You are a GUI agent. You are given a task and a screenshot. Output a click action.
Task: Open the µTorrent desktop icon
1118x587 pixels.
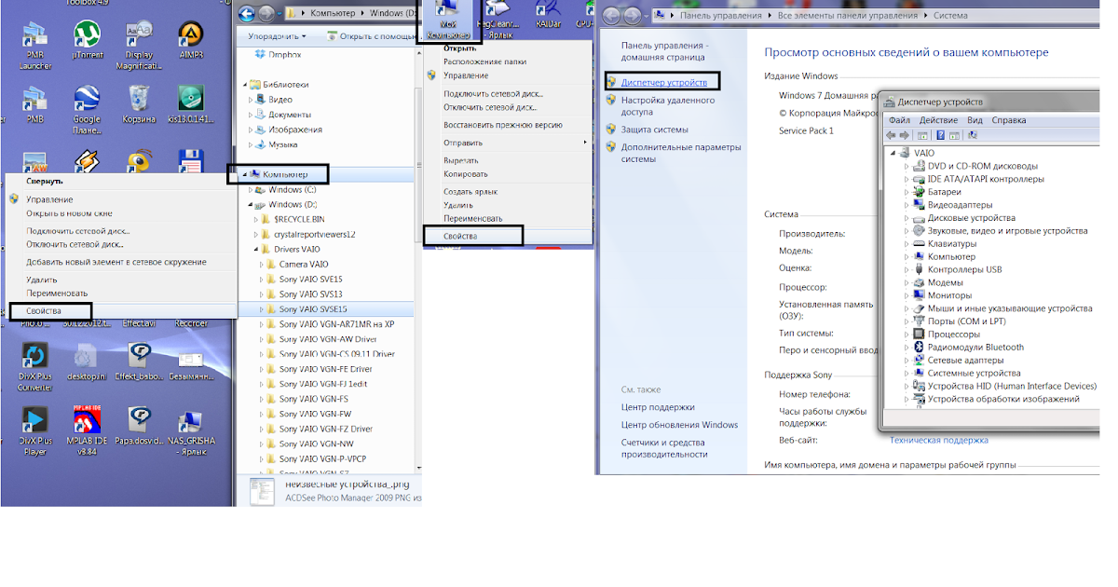click(x=87, y=36)
